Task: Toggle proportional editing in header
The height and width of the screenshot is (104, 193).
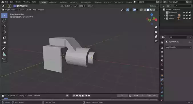Action: [89, 6]
